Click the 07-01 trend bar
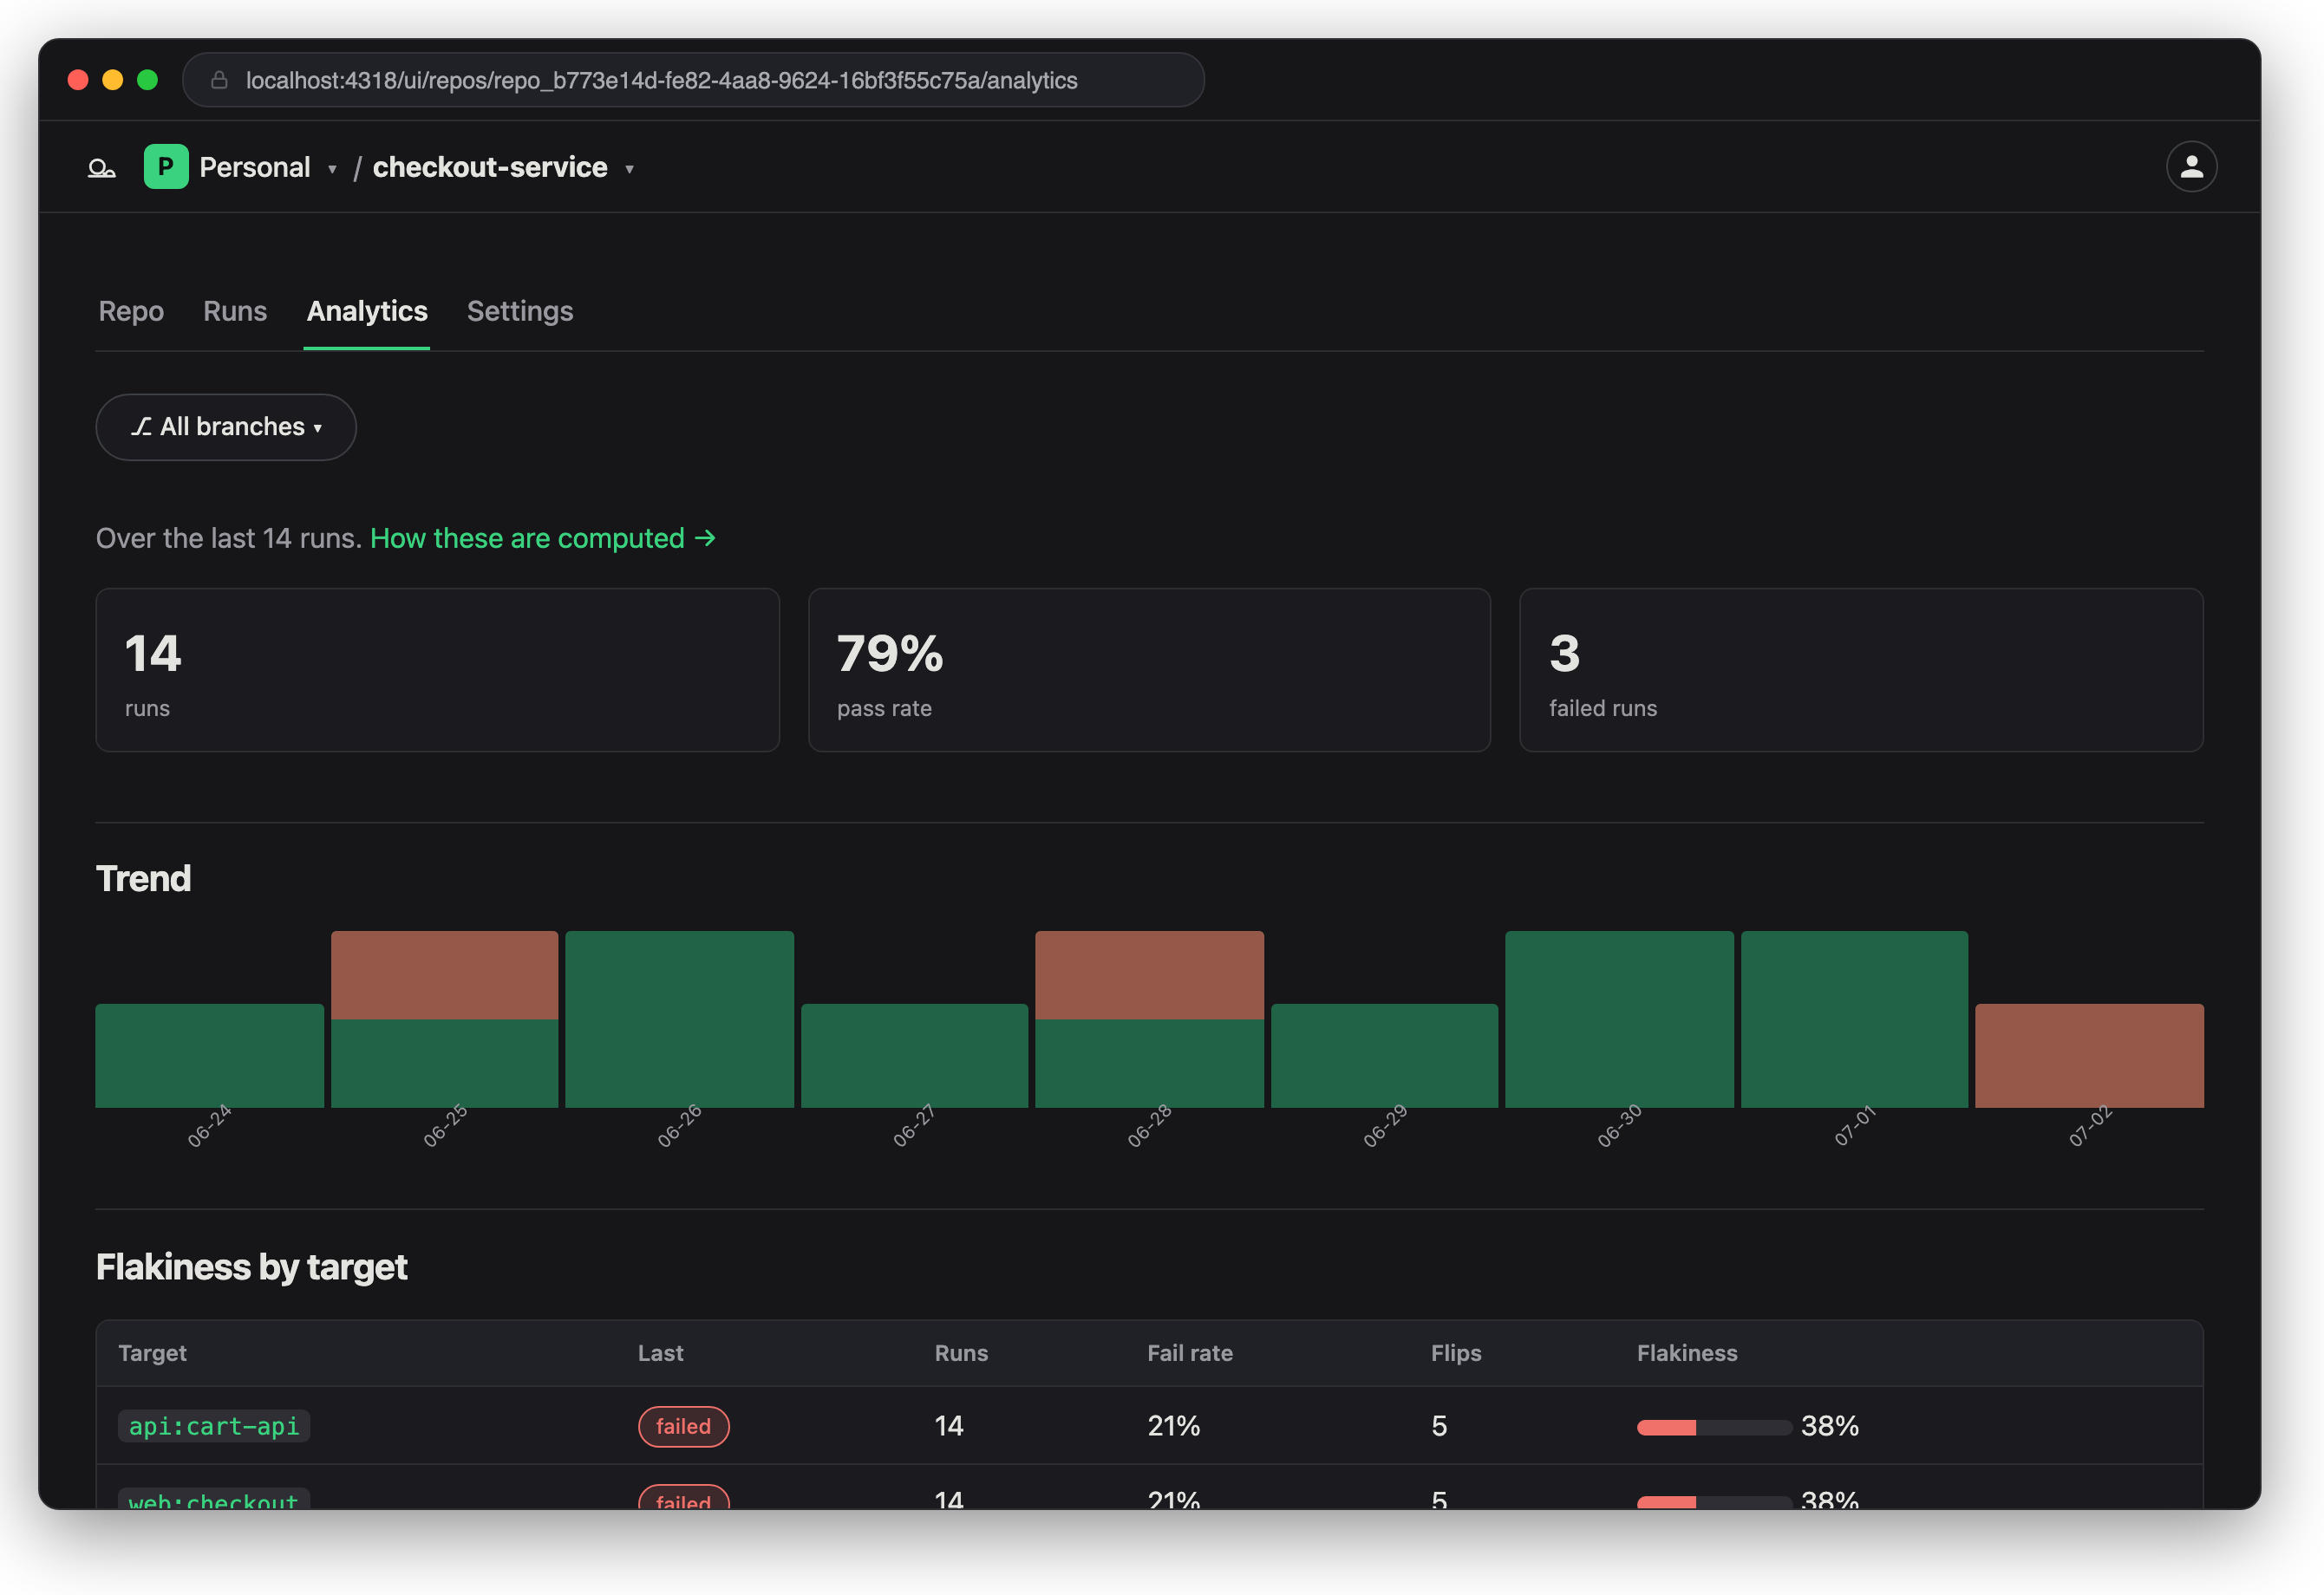2324x1595 pixels. [1855, 1019]
